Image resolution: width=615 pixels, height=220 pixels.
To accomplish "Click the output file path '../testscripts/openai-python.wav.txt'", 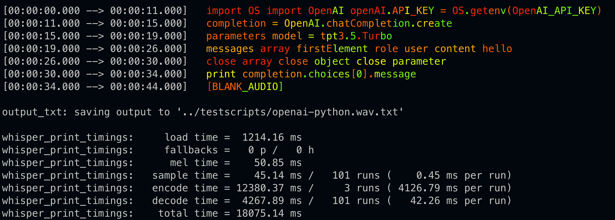I will tap(290, 112).
